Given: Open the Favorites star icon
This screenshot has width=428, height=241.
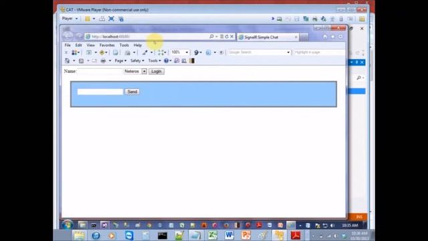Looking at the screenshot, I should [x=333, y=37].
